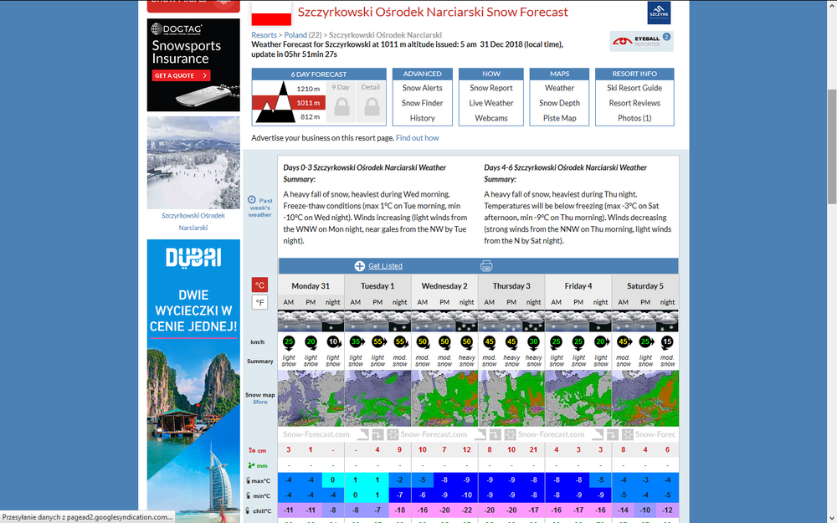Click Monday AM 25 km/h wind arrow icon

(289, 342)
